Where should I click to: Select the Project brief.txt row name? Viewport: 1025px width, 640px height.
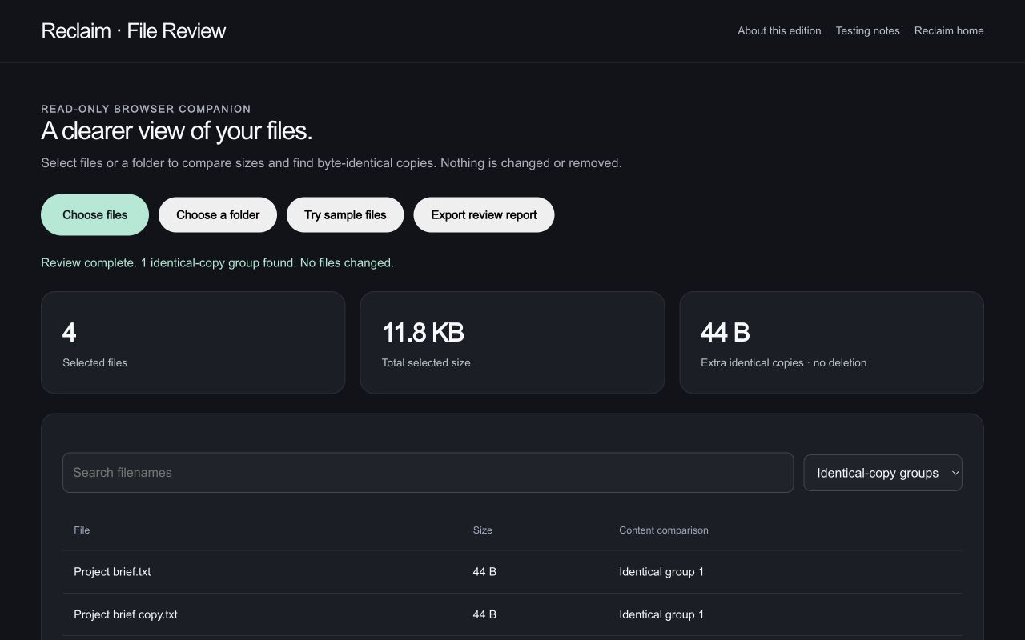click(112, 572)
